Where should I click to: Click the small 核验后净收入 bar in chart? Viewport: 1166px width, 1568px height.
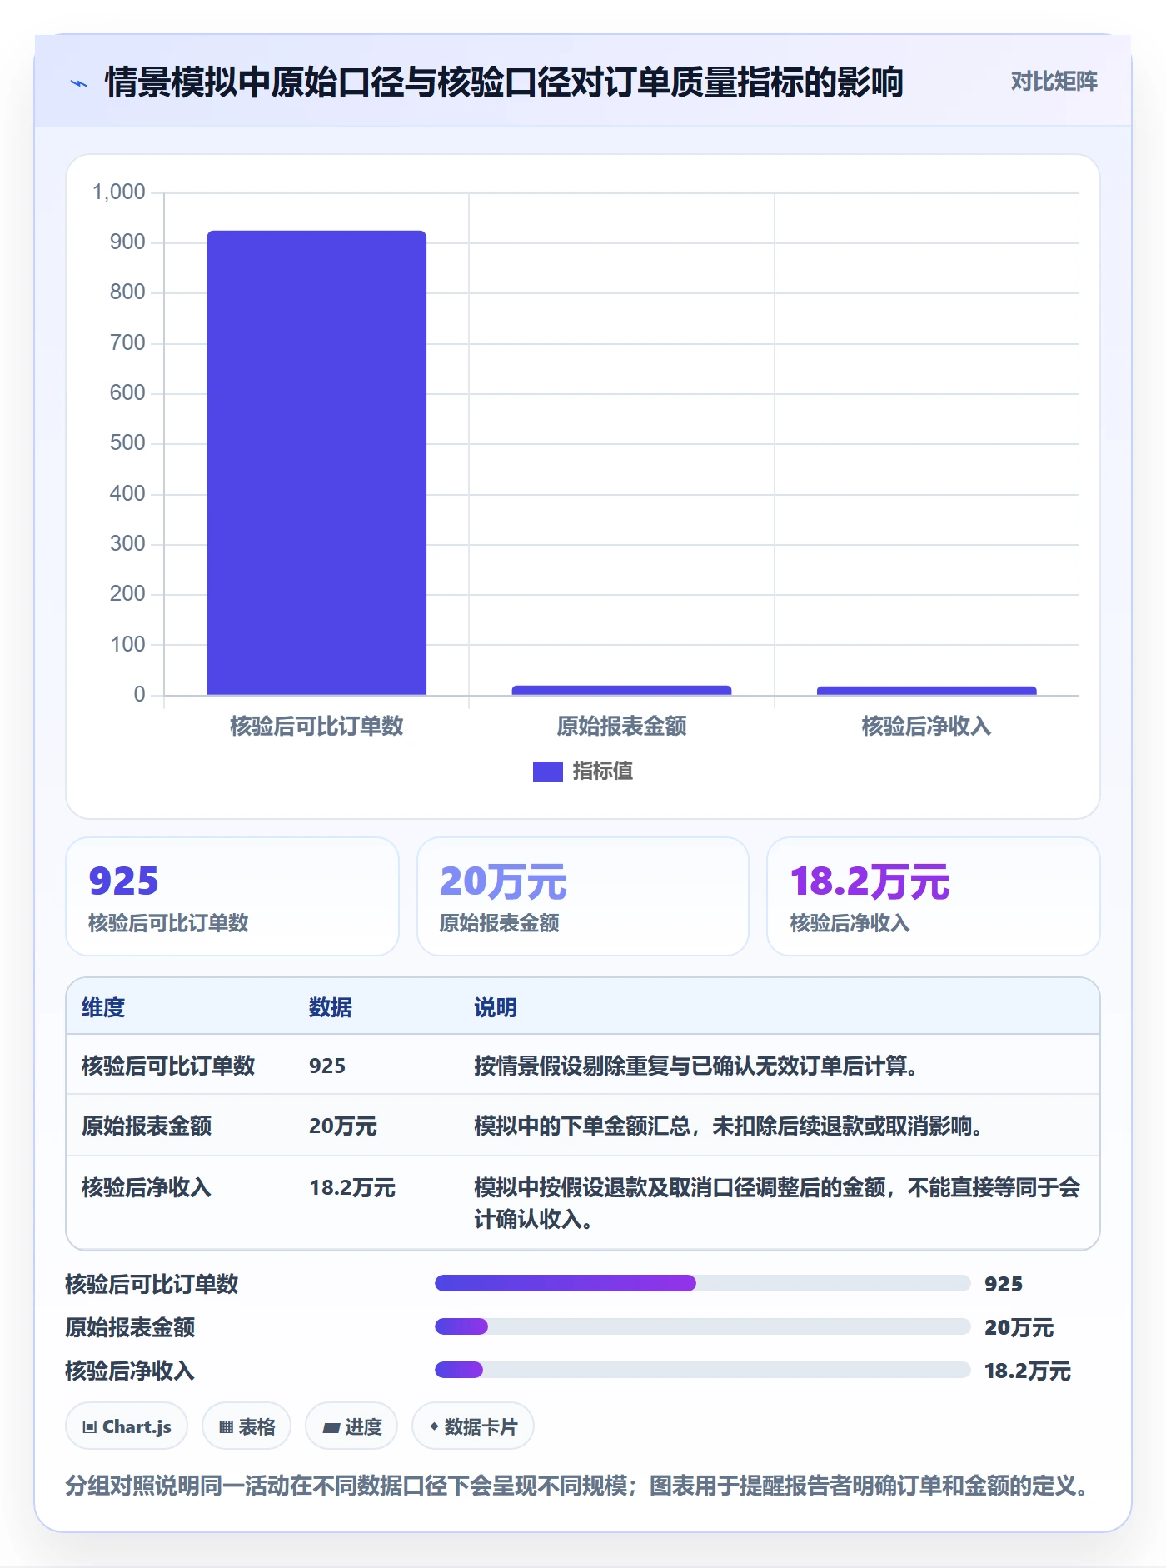[926, 691]
